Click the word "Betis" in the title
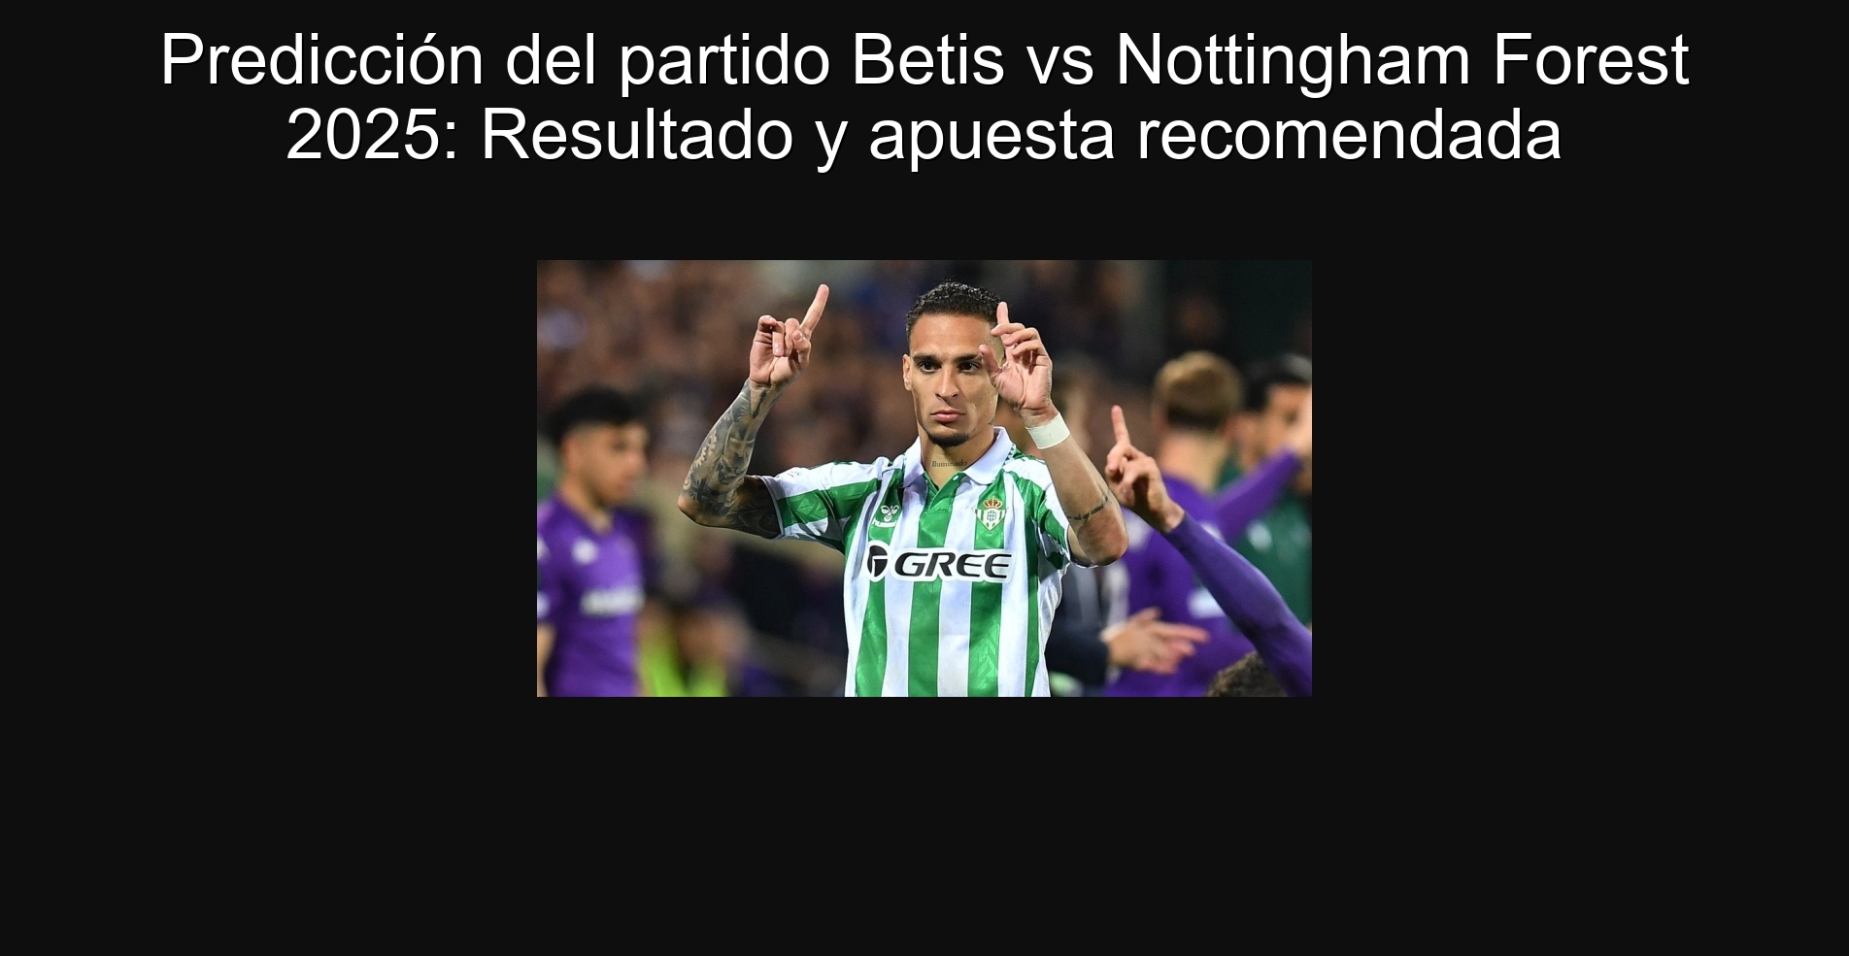Screen dimensions: 1849x956 (926, 61)
